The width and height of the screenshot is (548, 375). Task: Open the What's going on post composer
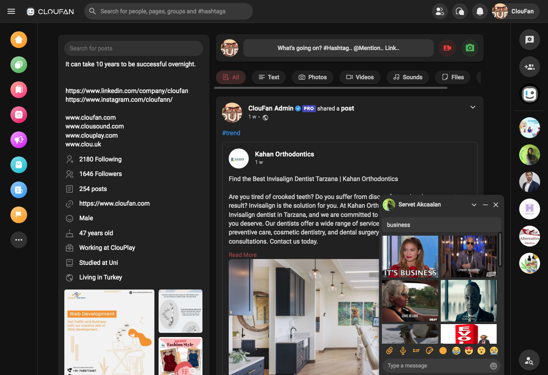pyautogui.click(x=338, y=48)
